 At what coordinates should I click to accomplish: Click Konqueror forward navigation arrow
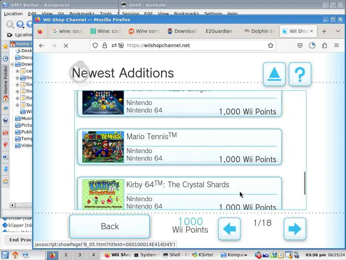[x=20, y=24]
